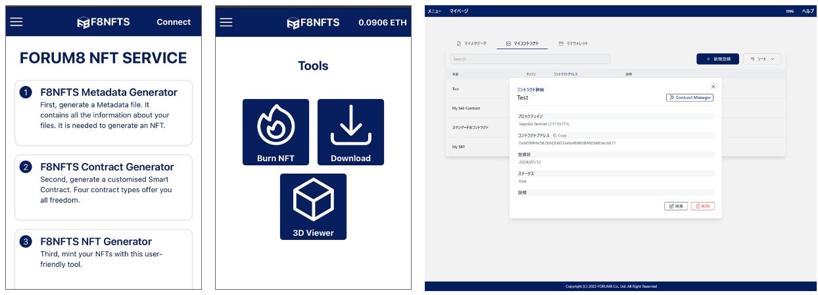This screenshot has width=818, height=295.
Task: Copy the contract address
Action: point(560,135)
